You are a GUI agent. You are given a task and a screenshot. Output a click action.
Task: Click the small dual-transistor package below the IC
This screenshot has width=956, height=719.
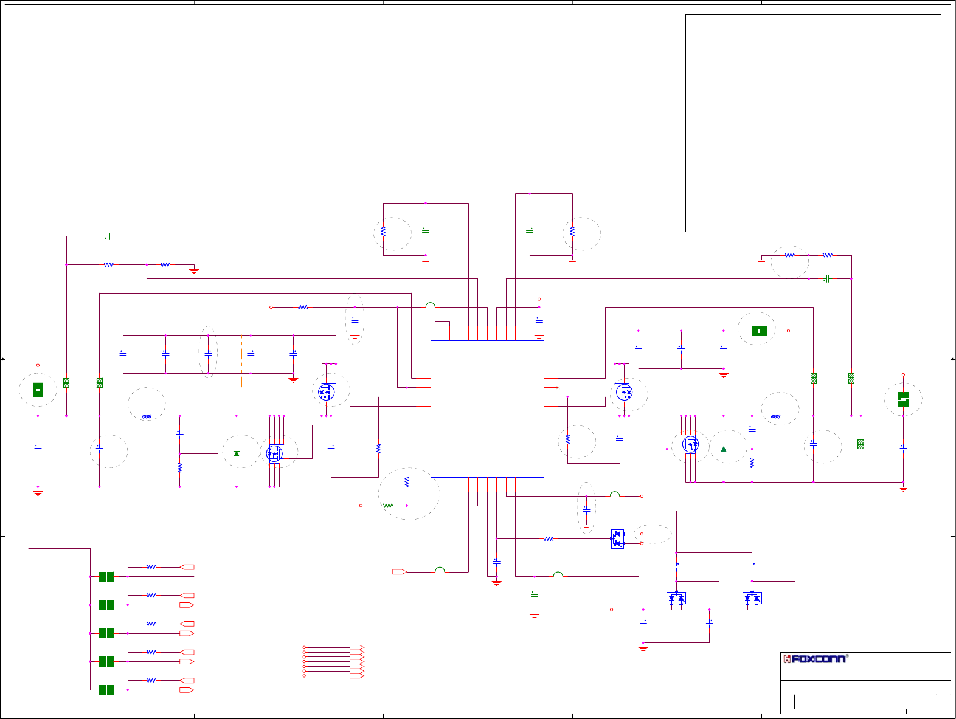(617, 539)
